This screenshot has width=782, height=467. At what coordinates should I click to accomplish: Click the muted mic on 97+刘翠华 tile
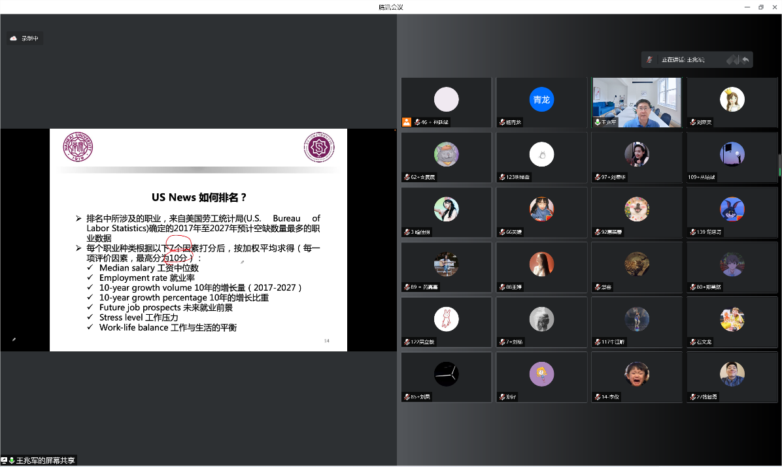[596, 177]
